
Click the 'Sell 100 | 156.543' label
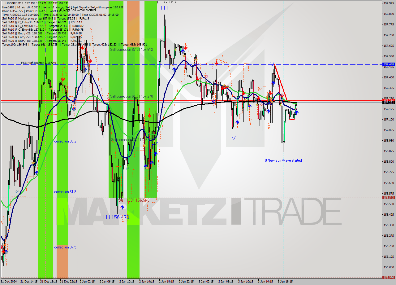tap(134, 200)
